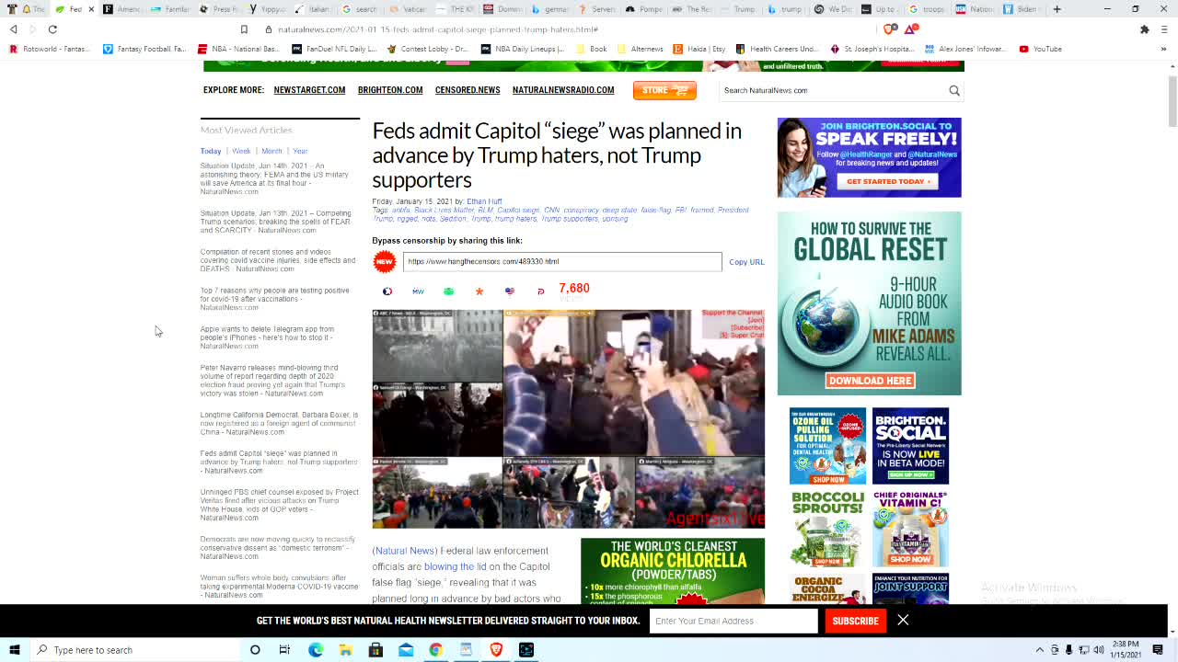1178x662 pixels.
Task: Select the hangthecensors share link field
Action: 562,261
